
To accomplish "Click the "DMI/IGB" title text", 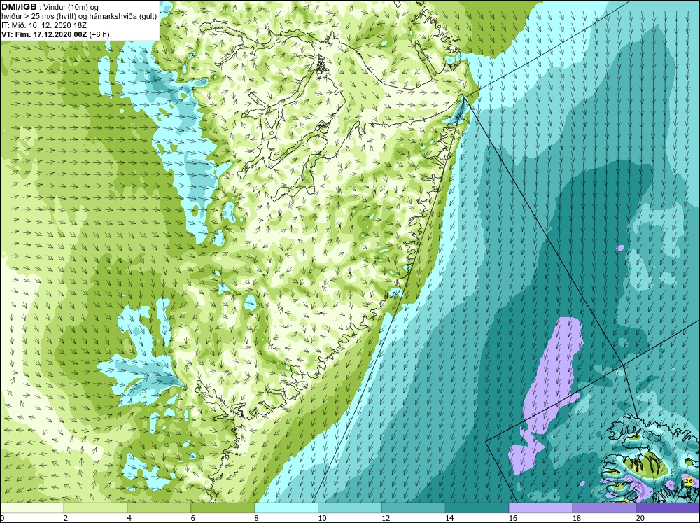I will (19, 7).
